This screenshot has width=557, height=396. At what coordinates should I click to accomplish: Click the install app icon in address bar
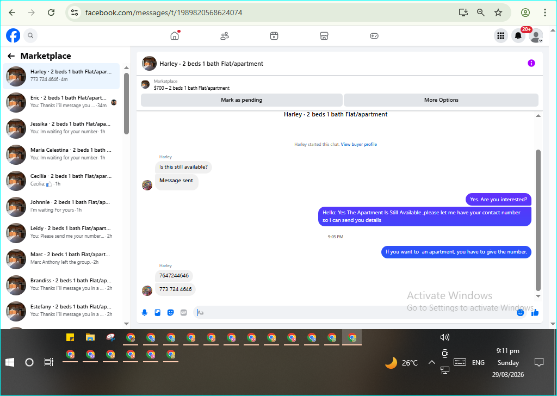point(463,13)
